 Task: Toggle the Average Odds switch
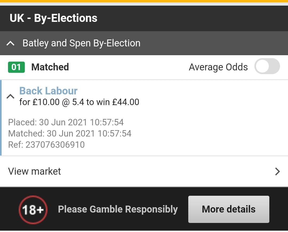pos(267,67)
